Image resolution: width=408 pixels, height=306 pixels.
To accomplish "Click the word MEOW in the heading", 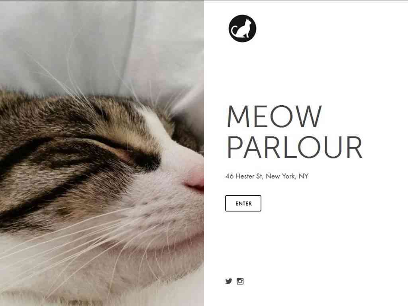I will point(275,116).
